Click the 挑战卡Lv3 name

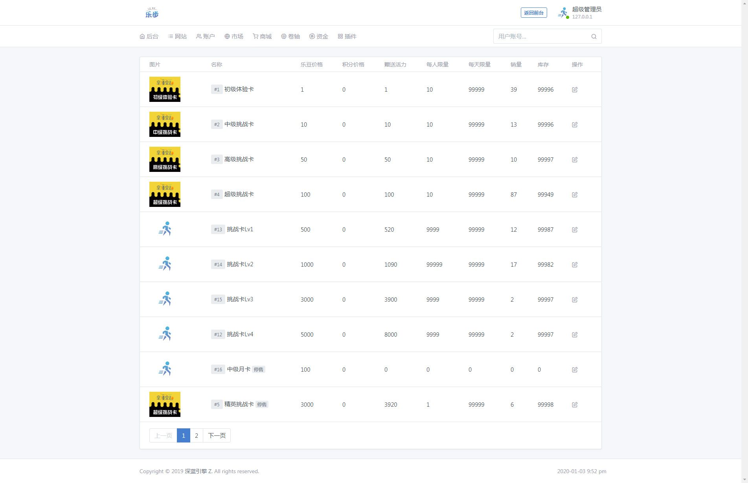coord(240,299)
